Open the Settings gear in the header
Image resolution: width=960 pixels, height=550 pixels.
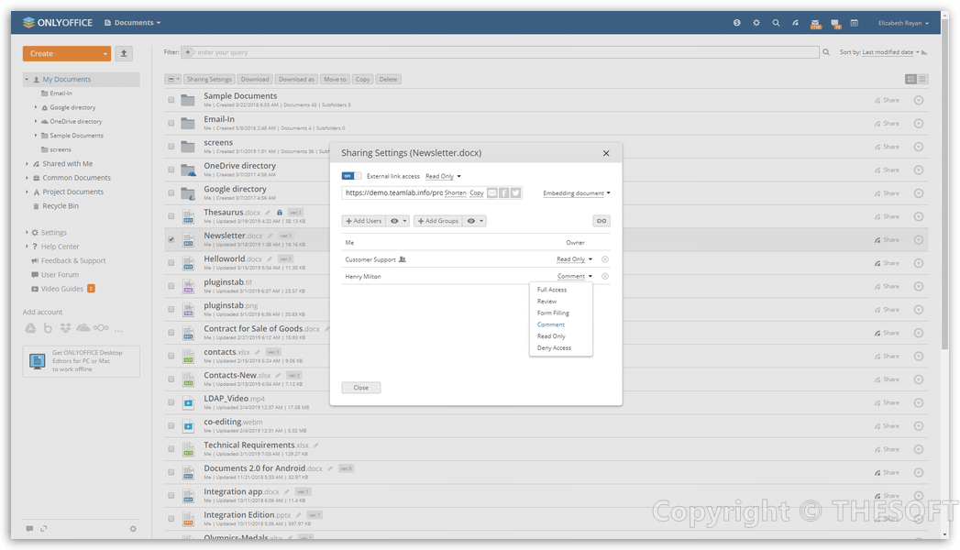(756, 23)
